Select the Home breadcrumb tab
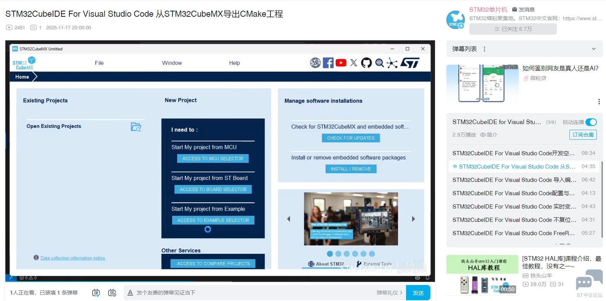This screenshot has height=301, width=606. [22, 77]
